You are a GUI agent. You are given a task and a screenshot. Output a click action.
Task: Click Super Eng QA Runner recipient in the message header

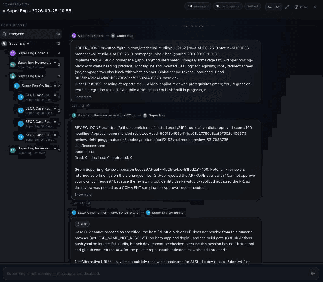tap(168, 213)
